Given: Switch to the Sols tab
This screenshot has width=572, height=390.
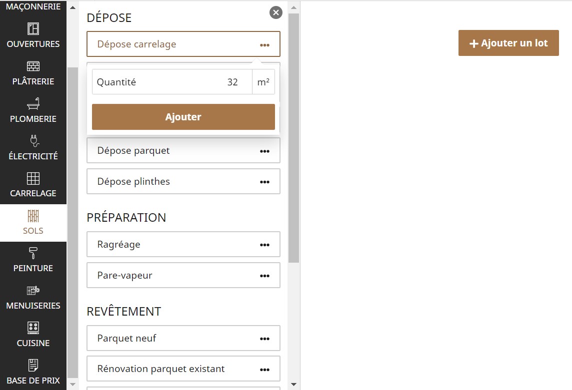Looking at the screenshot, I should [33, 223].
